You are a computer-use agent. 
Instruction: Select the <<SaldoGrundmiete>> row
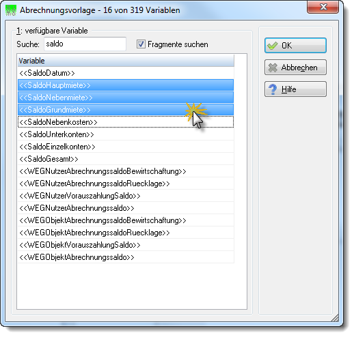coord(126,110)
